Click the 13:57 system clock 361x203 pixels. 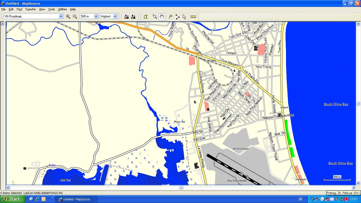click(354, 199)
